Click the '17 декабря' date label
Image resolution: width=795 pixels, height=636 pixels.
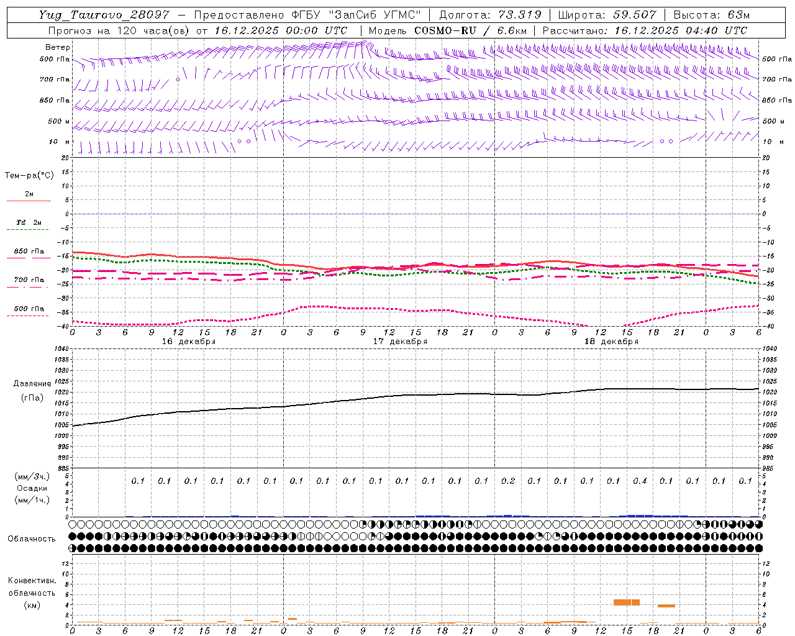400,342
